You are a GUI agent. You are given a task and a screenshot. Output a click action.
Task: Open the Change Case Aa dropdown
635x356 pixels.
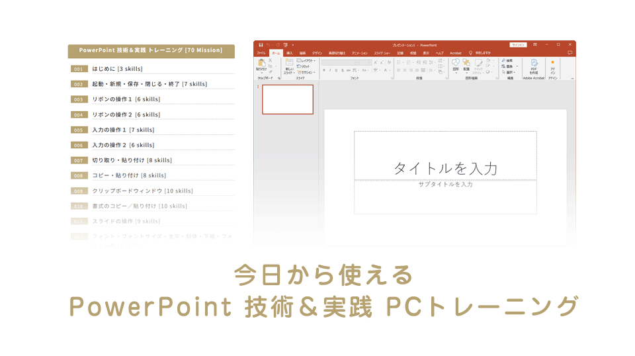[365, 70]
